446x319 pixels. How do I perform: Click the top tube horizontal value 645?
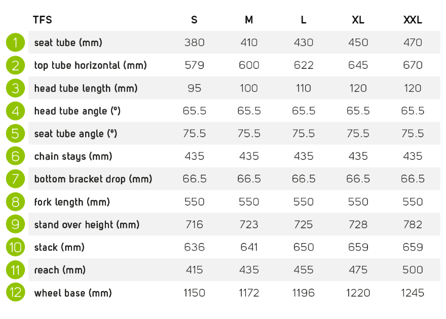[x=358, y=65]
